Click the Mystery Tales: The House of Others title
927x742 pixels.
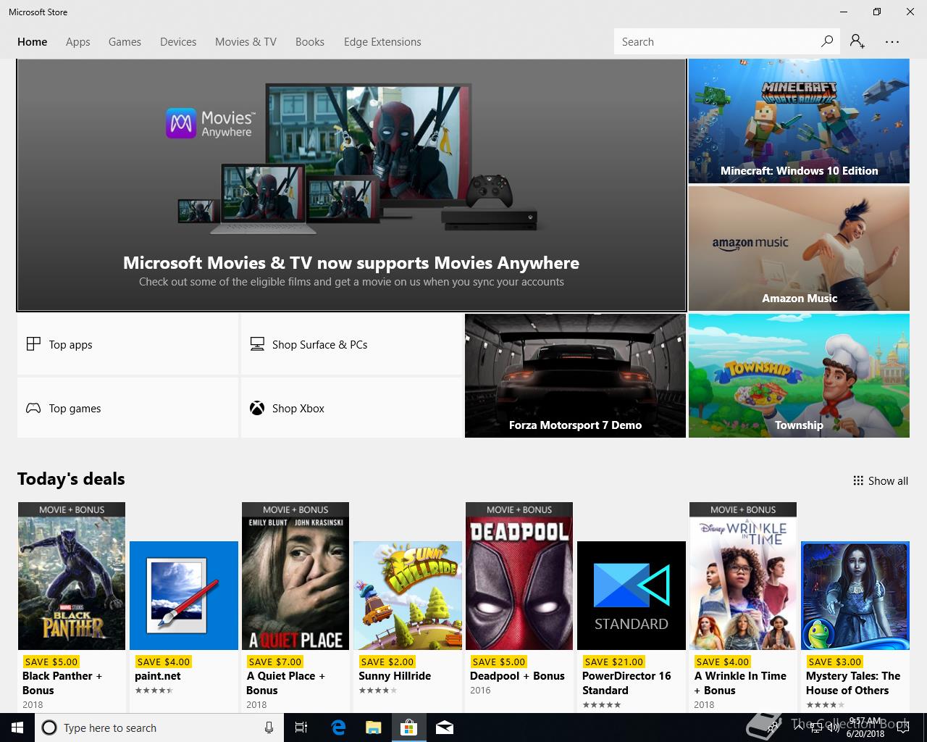click(853, 683)
